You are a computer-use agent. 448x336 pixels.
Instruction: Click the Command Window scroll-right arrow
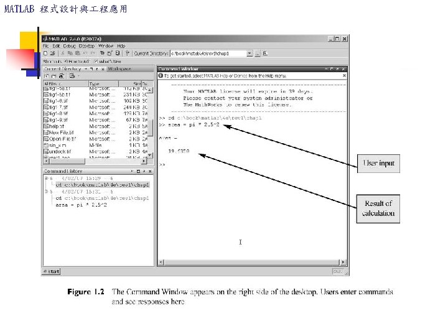343,262
